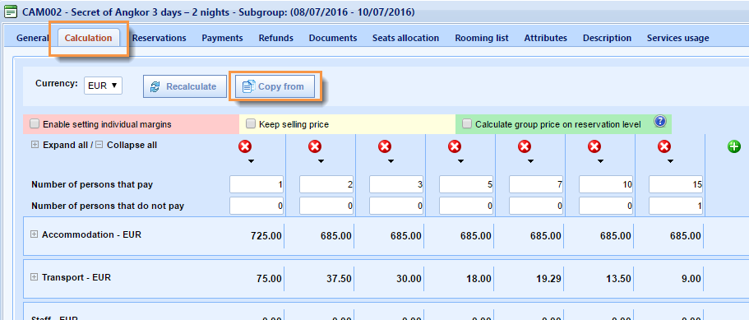Select the Calculation tab

[88, 38]
